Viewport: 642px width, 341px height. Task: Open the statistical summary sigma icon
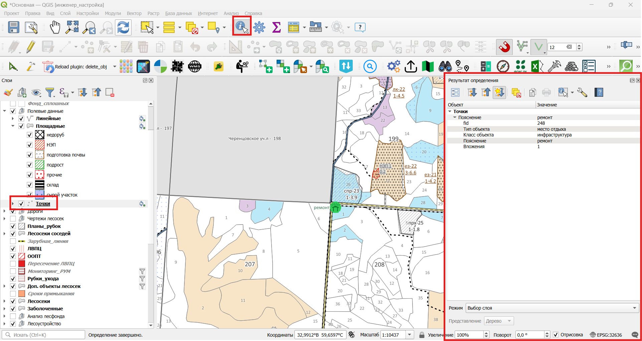click(276, 27)
